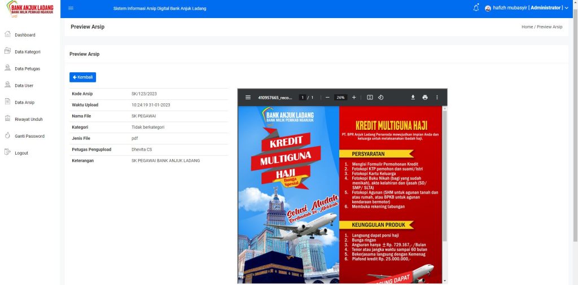
Task: Click the fit to page icon
Action: [x=370, y=97]
